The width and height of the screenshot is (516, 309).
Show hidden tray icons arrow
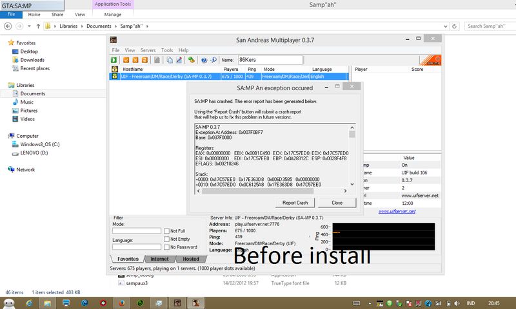[x=370, y=303]
